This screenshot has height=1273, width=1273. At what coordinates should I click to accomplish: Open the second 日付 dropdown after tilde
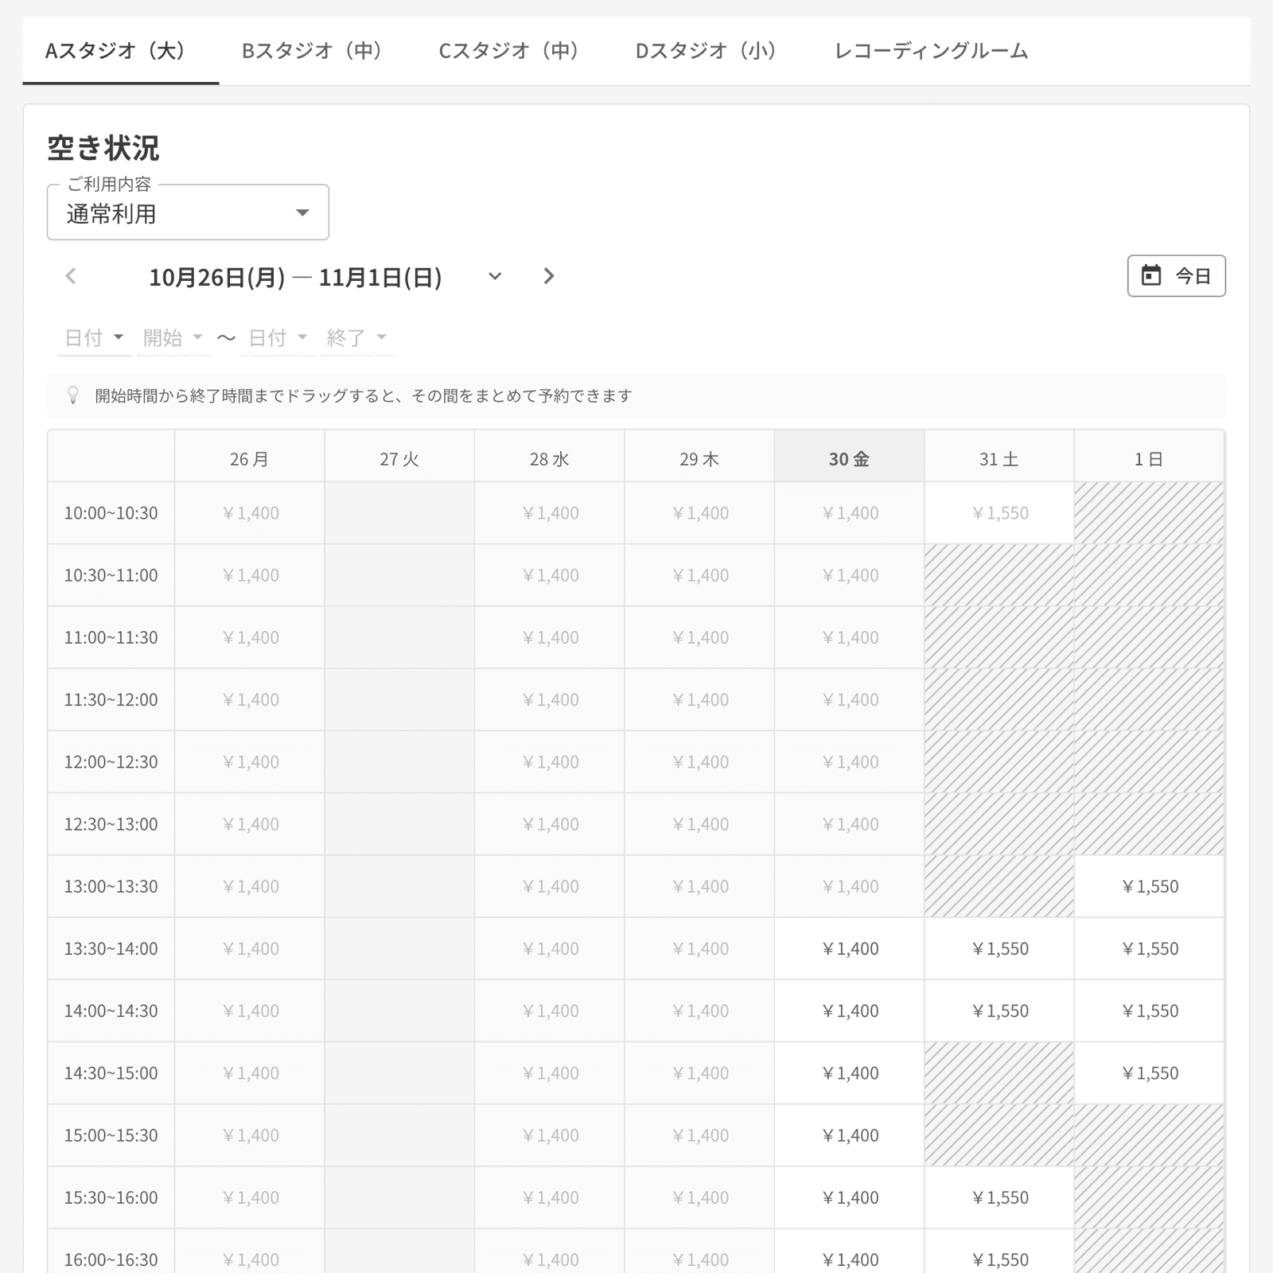[278, 338]
